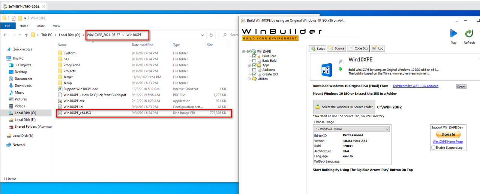The height and width of the screenshot is (194, 480).
Task: Click the breadcrumb chevron after This PC
Action: [55, 35]
